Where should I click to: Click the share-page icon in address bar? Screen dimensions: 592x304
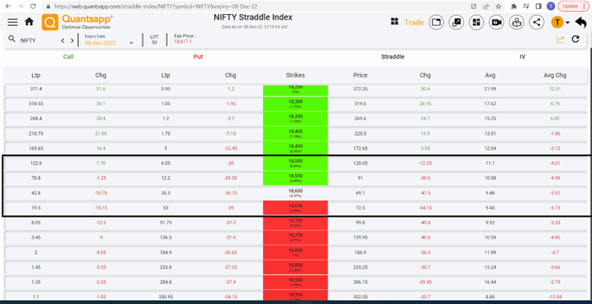pos(486,6)
